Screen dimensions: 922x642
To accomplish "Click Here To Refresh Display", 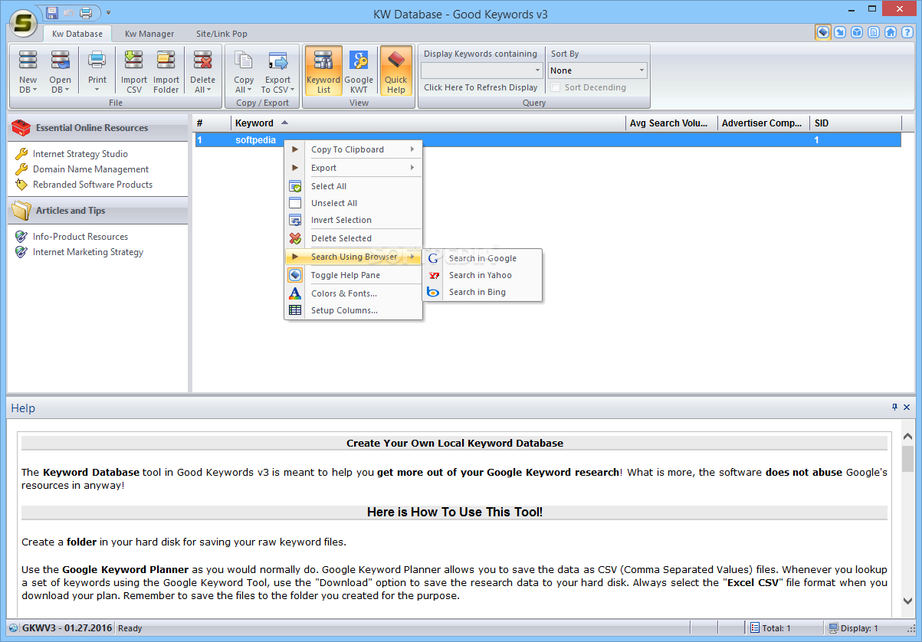I will (x=481, y=87).
